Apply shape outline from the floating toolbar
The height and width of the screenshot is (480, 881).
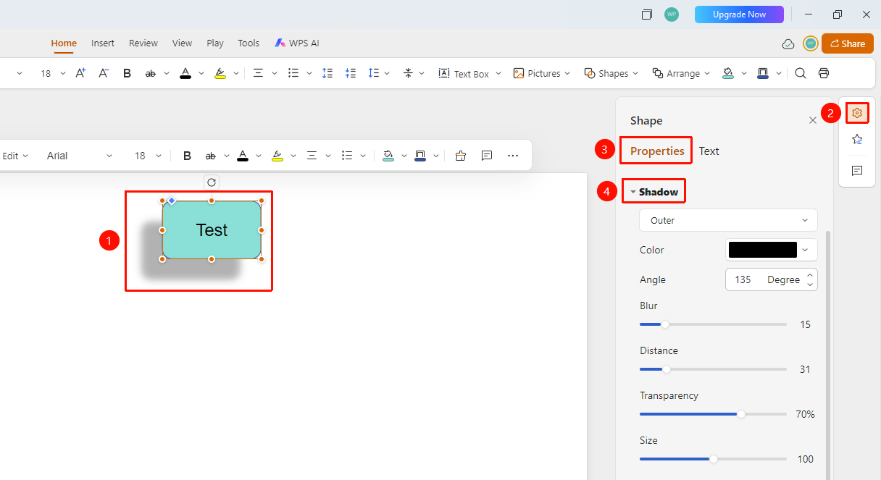tap(420, 156)
